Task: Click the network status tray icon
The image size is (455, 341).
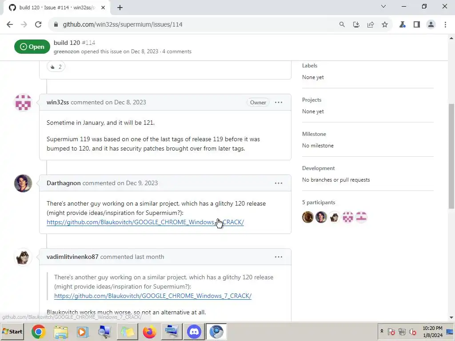Action: pos(402,331)
